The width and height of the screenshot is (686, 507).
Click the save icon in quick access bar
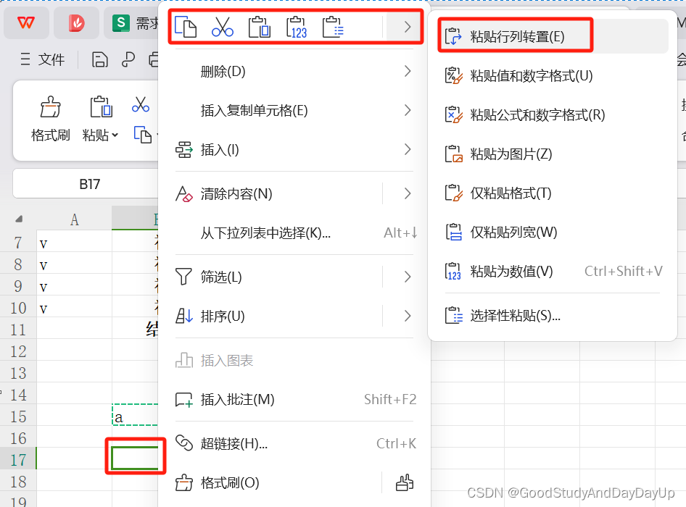[x=100, y=59]
